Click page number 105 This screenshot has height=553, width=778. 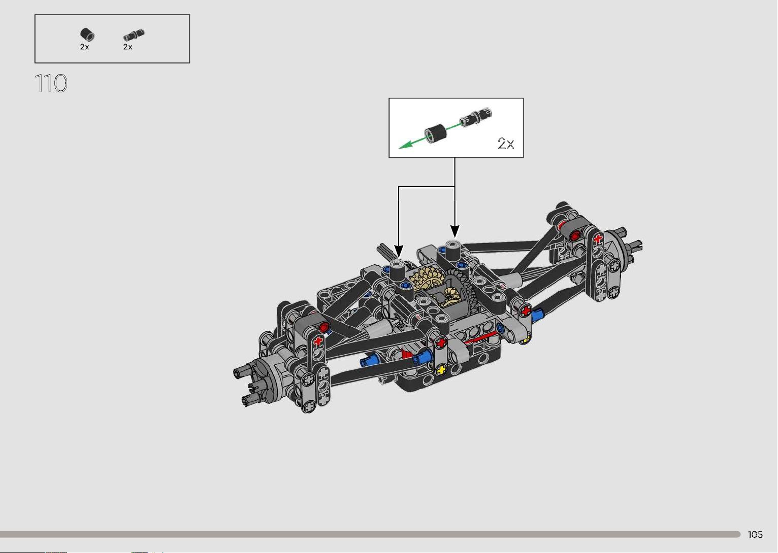(755, 534)
